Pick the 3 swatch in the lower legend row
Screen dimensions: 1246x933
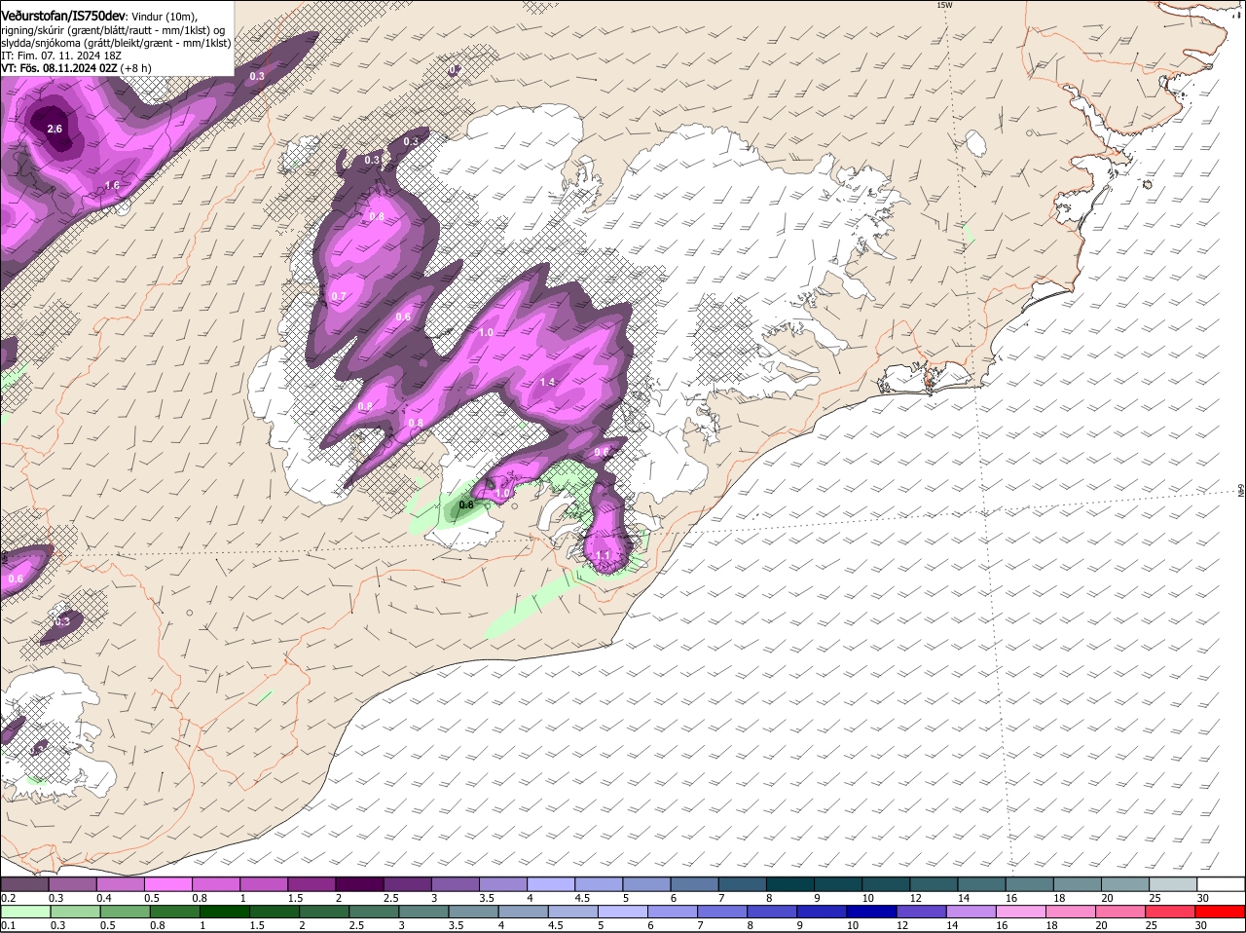point(423,912)
